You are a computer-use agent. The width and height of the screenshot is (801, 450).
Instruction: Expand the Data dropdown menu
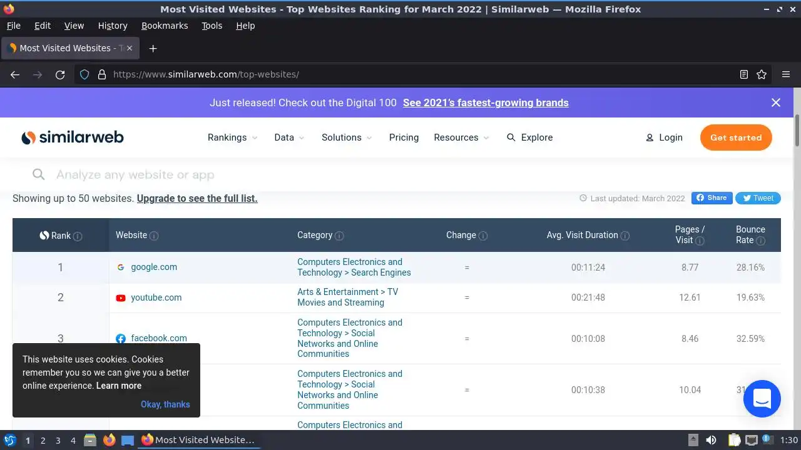tap(289, 137)
